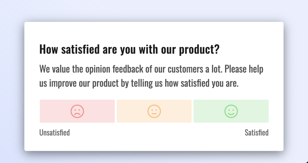Screen dimensions: 308x163
Task: Select the light green satisfied rating box
Action: pos(231,111)
